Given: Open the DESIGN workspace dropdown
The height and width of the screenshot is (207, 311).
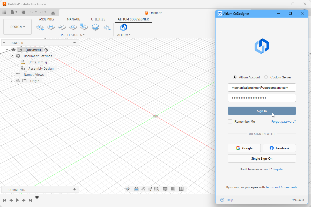Looking at the screenshot, I should [18, 27].
